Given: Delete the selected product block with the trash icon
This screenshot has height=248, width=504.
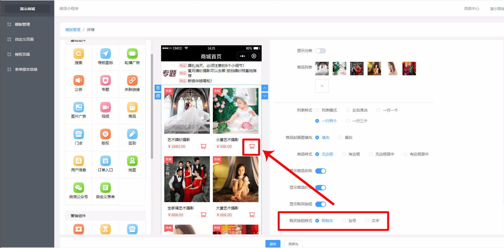Looking at the screenshot, I should (x=158, y=88).
